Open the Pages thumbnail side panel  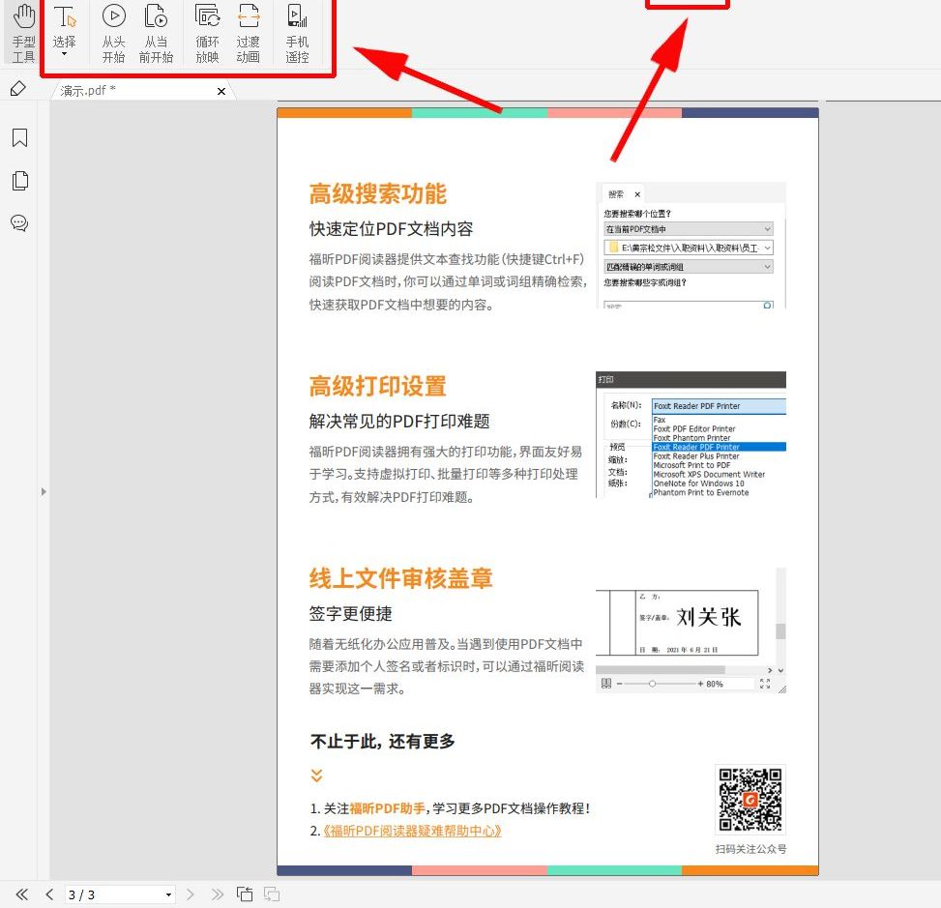tap(19, 181)
